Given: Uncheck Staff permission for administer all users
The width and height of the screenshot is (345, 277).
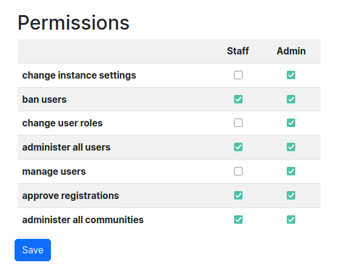Looking at the screenshot, I should [238, 147].
